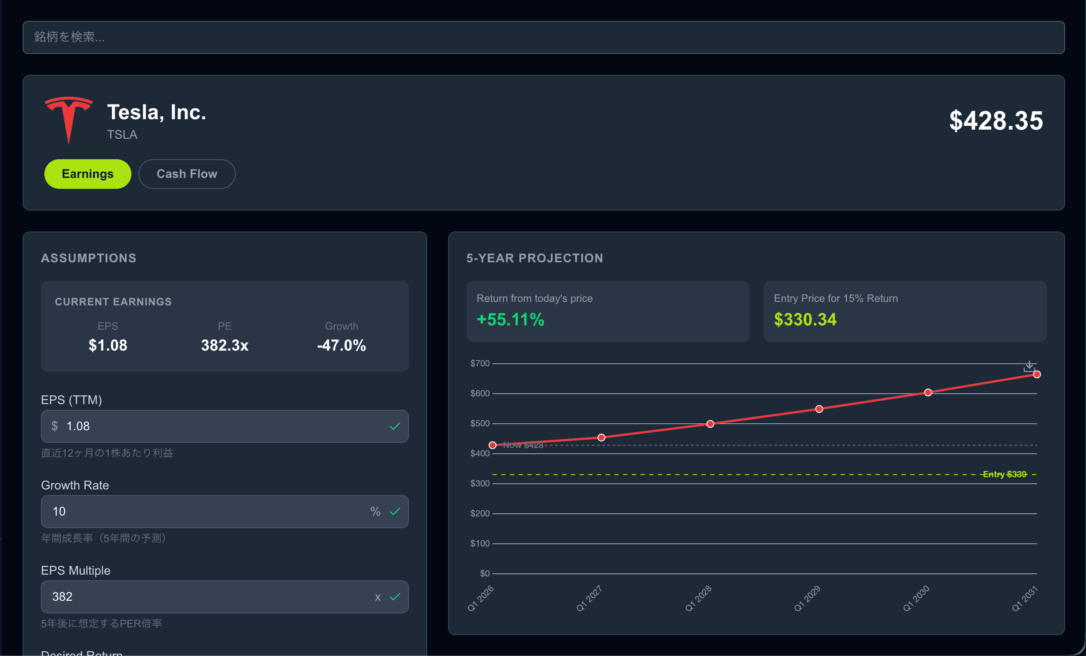Click the Entry $330 chart label
Viewport: 1086px width, 656px height.
point(1005,474)
